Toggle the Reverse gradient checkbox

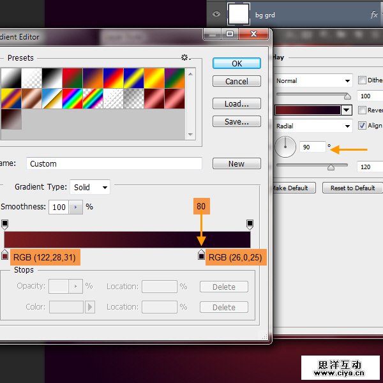click(x=363, y=110)
